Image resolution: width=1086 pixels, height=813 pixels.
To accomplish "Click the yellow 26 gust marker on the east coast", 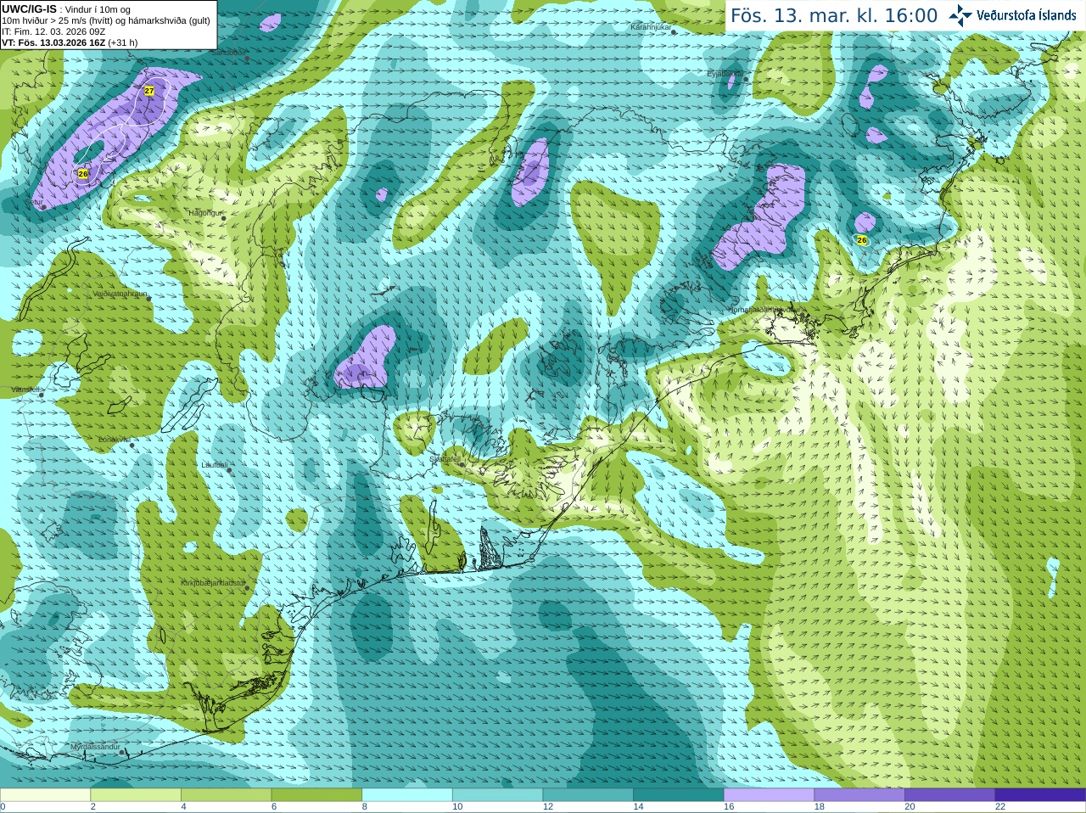I will tap(862, 240).
